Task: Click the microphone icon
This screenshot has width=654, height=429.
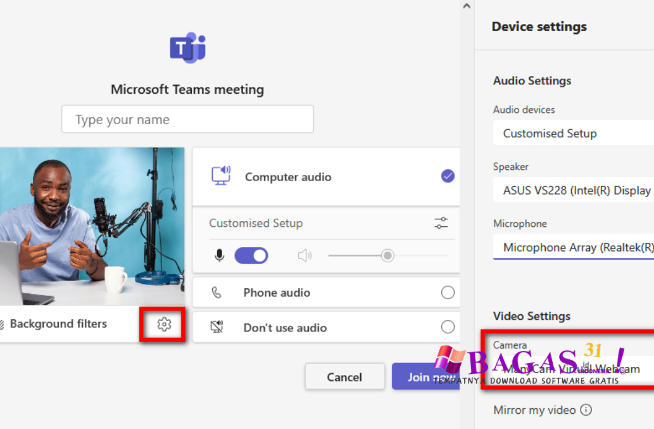Action: pos(220,255)
